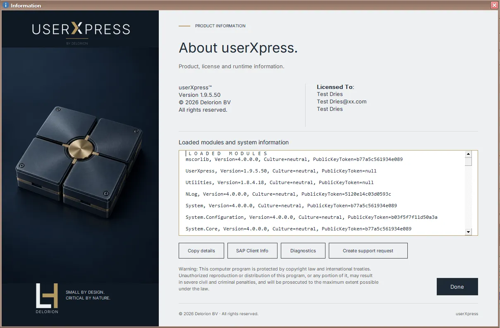Viewport: 500px width, 328px height.
Task: Select the mscorlib module line
Action: pyautogui.click(x=294, y=159)
